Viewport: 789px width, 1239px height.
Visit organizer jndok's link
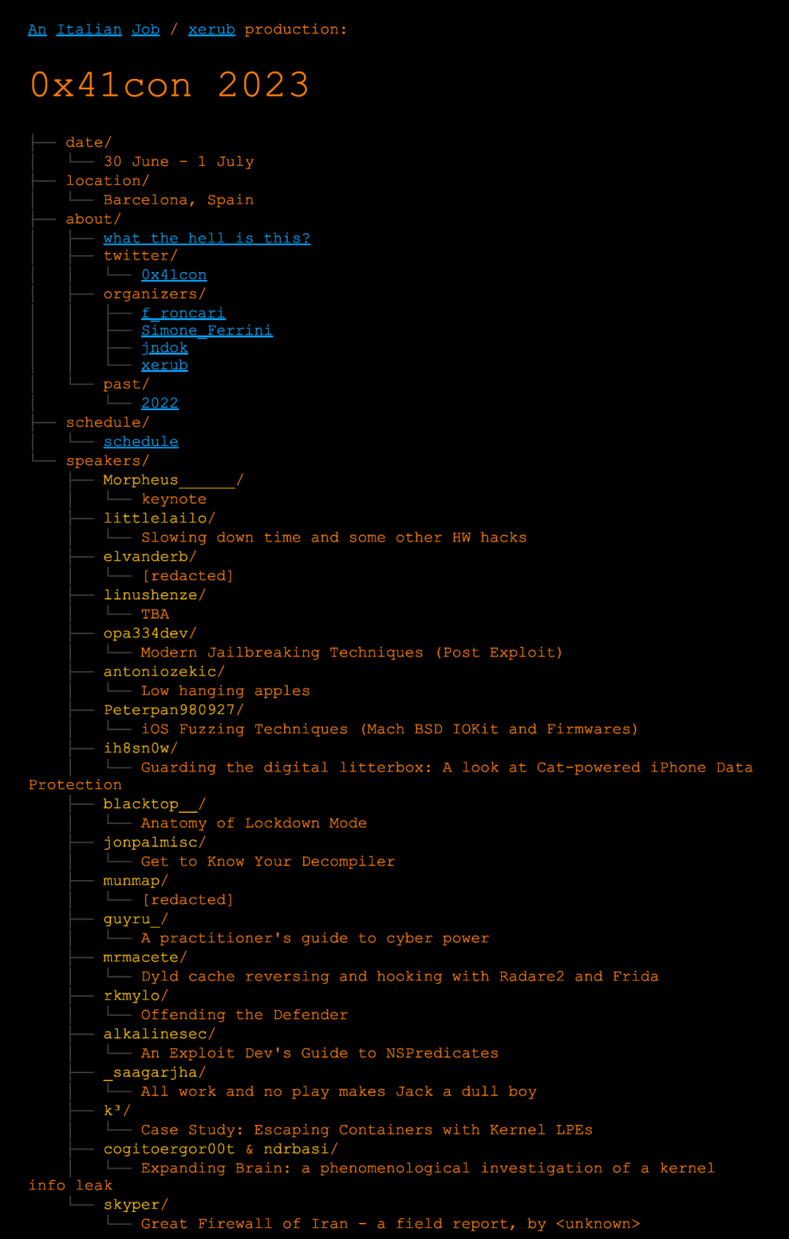point(164,348)
